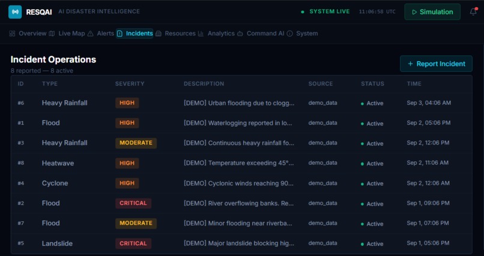
Task: Click the TIME column header
Action: point(414,84)
